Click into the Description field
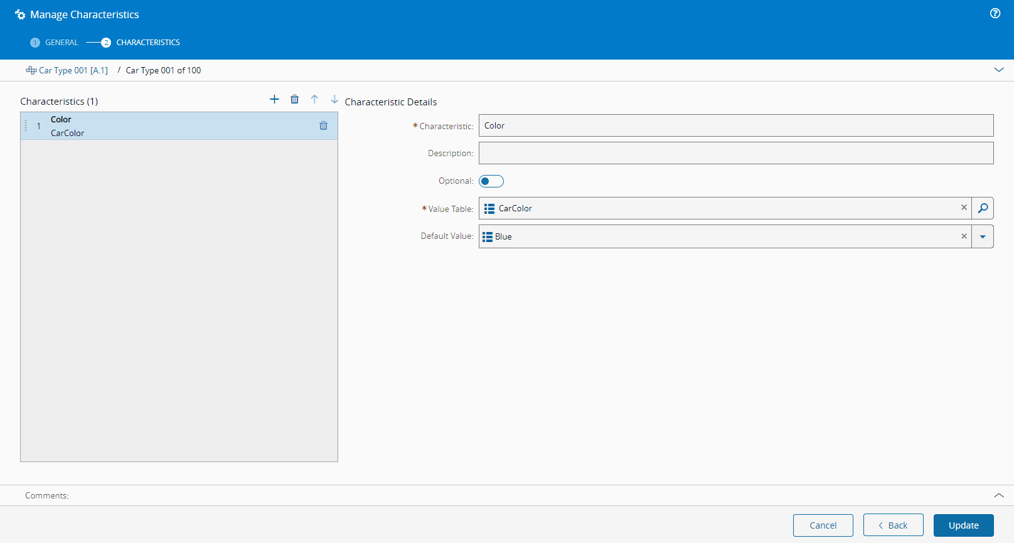Viewport: 1014px width, 543px height. (x=735, y=153)
